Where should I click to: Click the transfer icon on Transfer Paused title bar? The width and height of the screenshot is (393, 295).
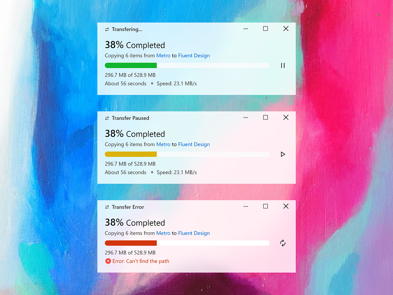(107, 118)
